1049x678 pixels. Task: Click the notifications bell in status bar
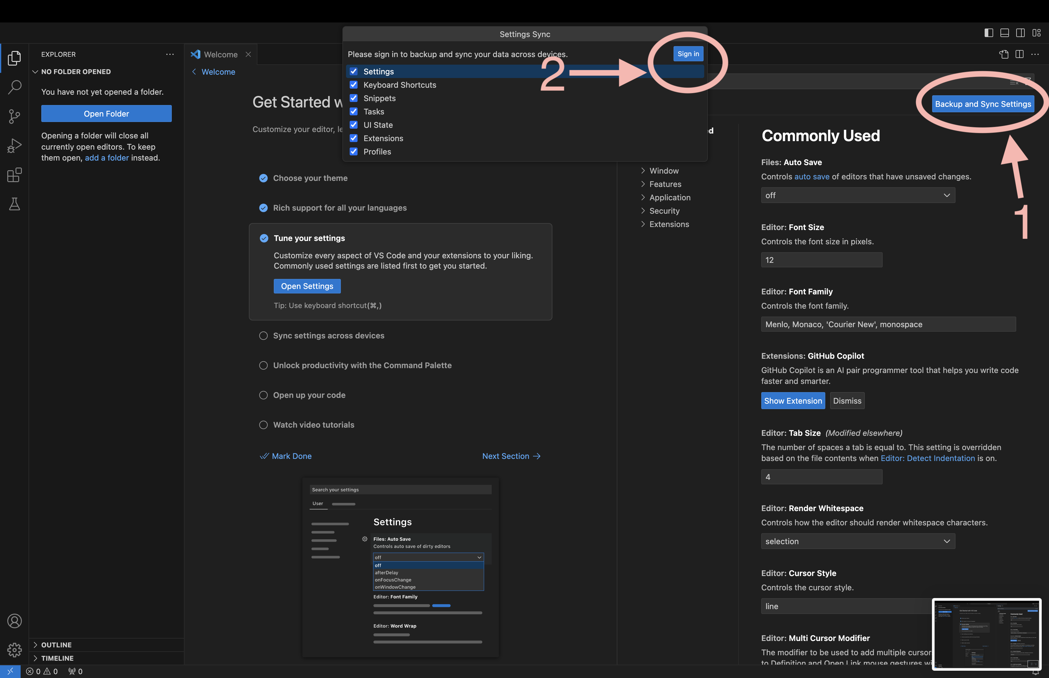click(x=1035, y=672)
